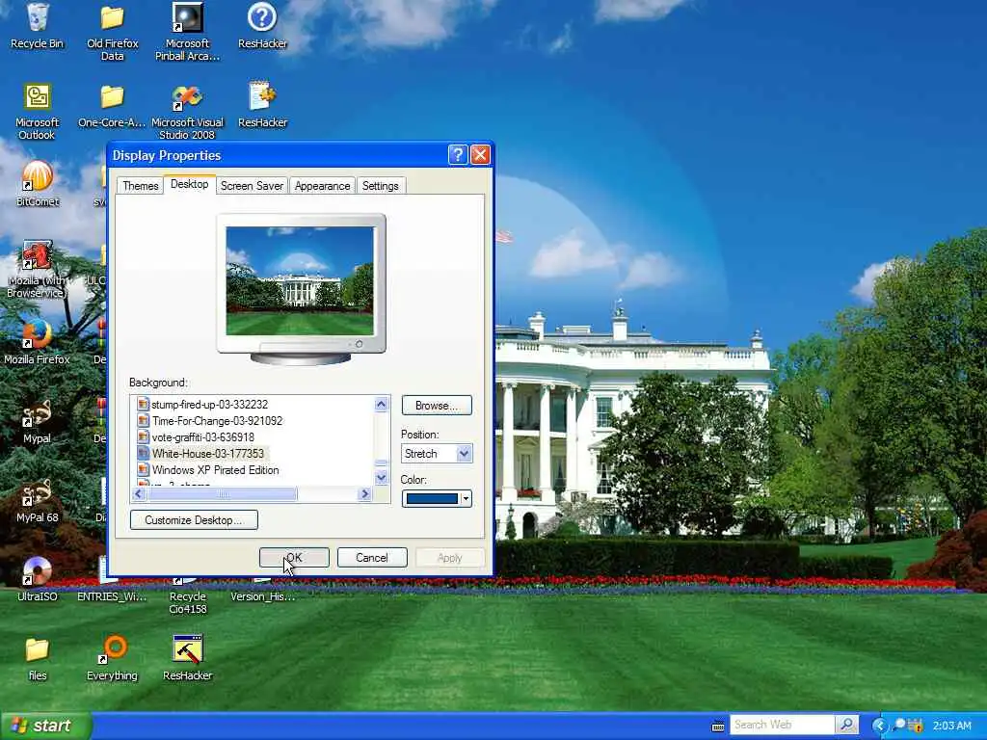
Task: Open the ResHacker notepad-style icon
Action: point(262,105)
